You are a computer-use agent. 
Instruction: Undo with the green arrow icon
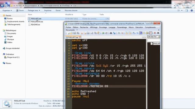(x=104, y=33)
